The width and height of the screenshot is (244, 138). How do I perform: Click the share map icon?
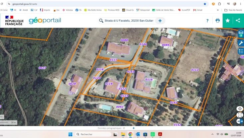tap(238, 21)
